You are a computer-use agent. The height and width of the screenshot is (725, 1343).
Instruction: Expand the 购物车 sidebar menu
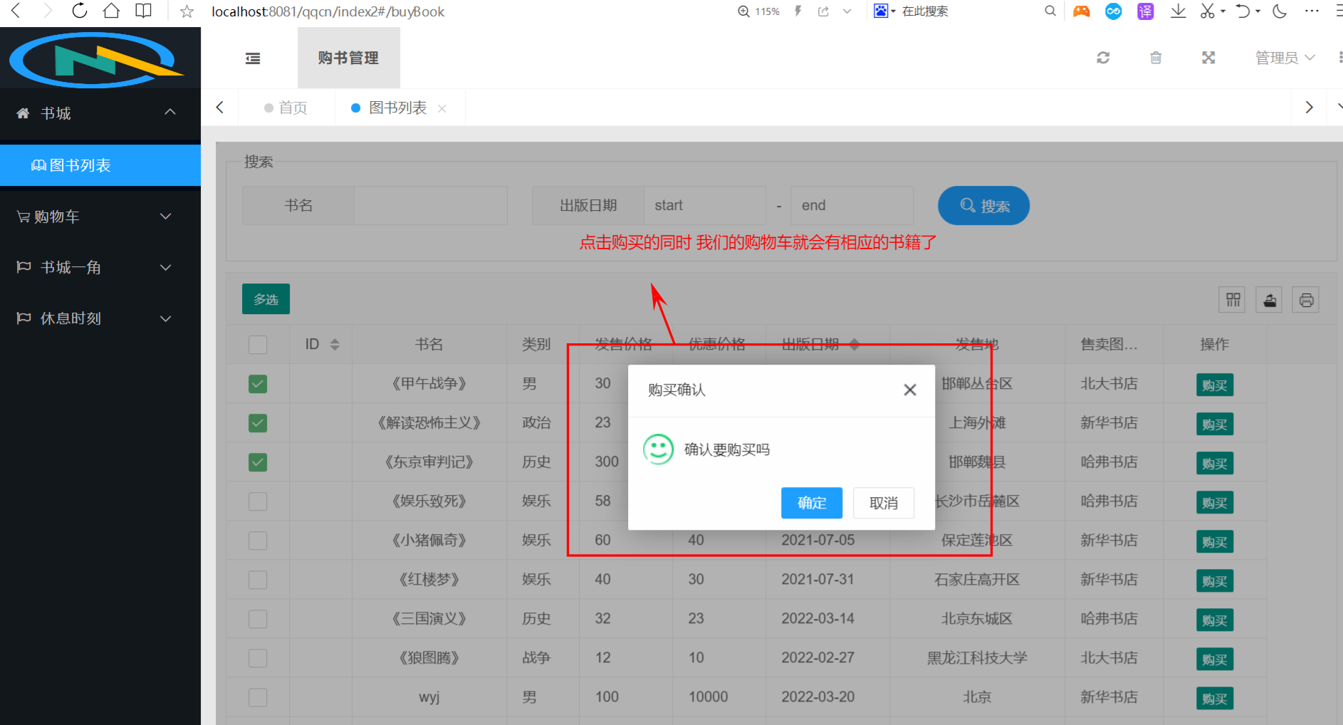(x=100, y=217)
